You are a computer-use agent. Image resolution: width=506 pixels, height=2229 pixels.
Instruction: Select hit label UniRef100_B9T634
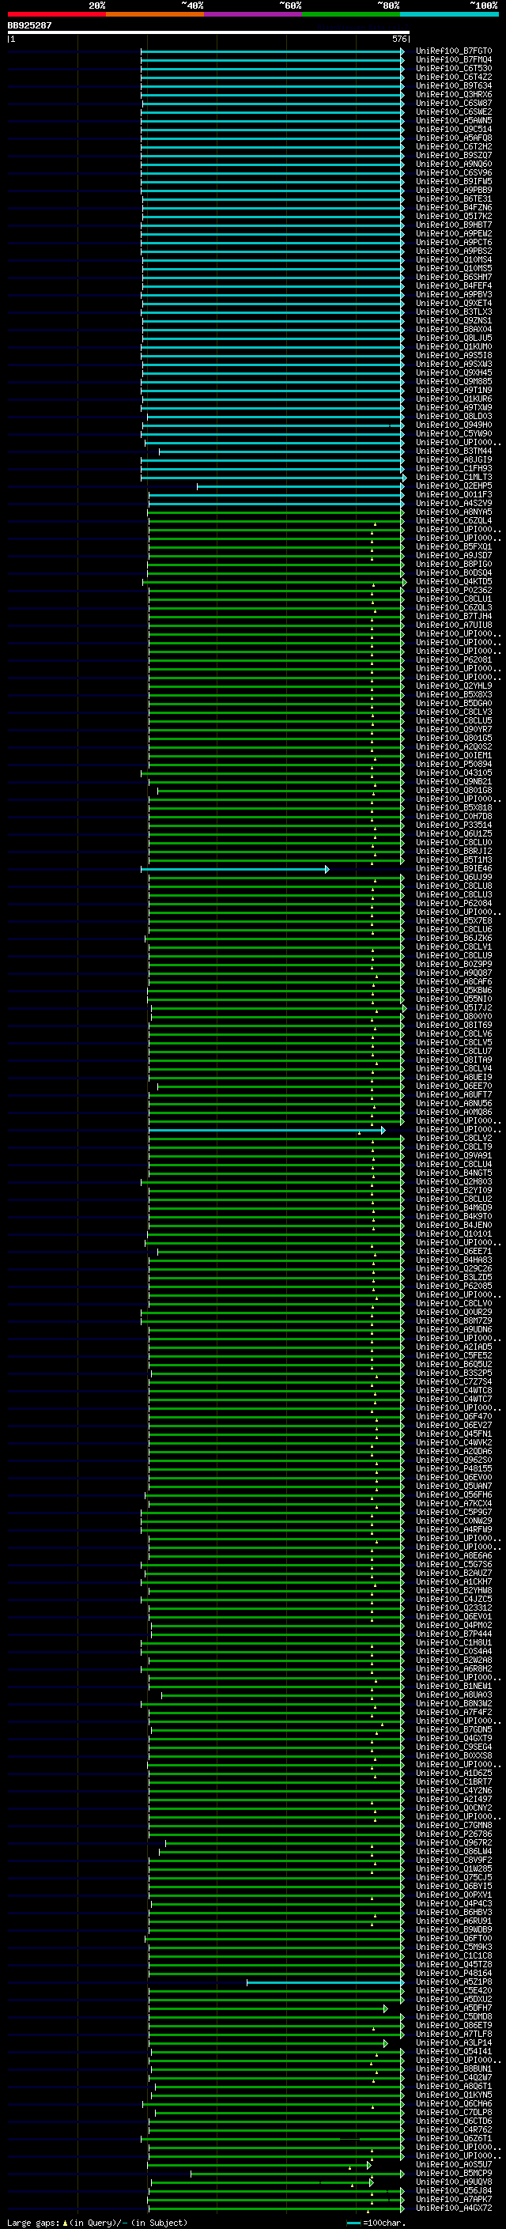[454, 85]
